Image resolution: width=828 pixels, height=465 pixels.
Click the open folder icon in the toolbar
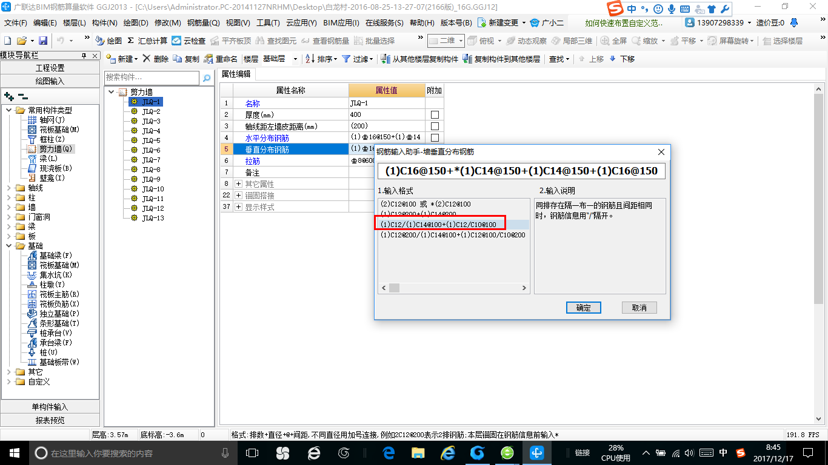(21, 41)
